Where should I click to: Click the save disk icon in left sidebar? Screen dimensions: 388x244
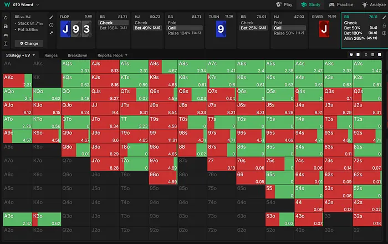click(5, 26)
